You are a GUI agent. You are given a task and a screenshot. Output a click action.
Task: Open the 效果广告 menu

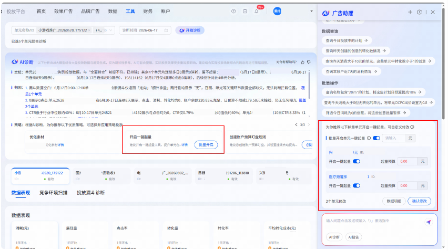pyautogui.click(x=63, y=11)
